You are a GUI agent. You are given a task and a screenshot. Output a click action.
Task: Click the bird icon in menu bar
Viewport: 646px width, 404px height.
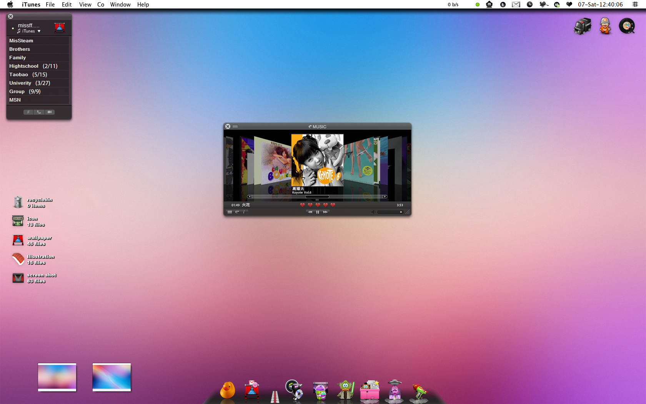point(543,5)
